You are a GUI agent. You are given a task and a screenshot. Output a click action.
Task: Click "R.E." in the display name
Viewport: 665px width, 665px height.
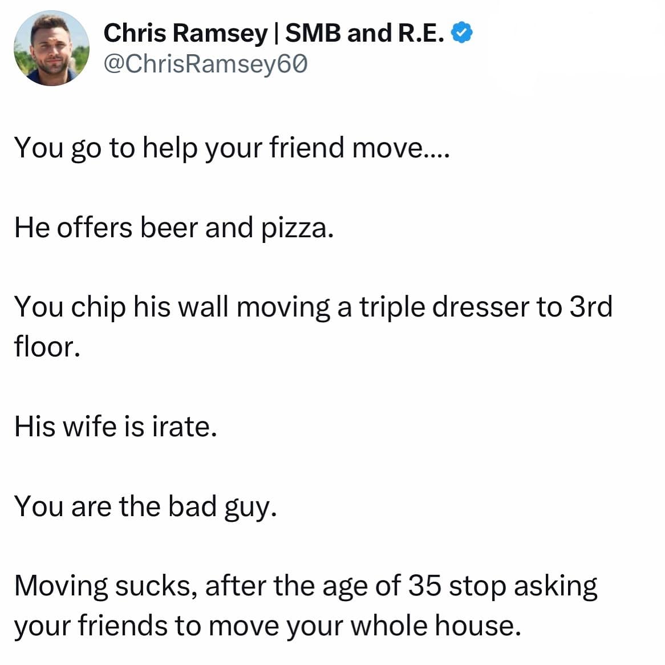(420, 33)
